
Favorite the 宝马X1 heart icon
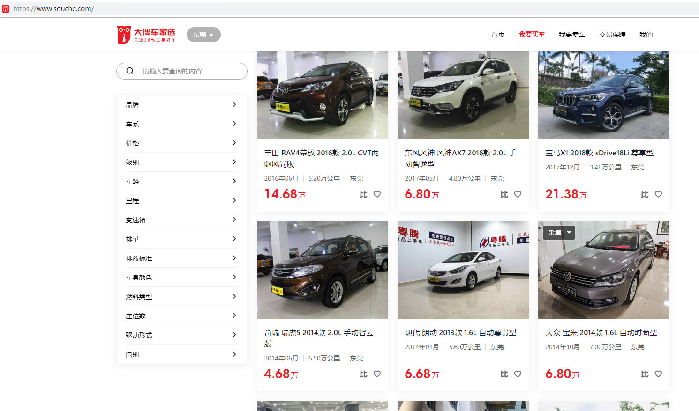(x=658, y=194)
